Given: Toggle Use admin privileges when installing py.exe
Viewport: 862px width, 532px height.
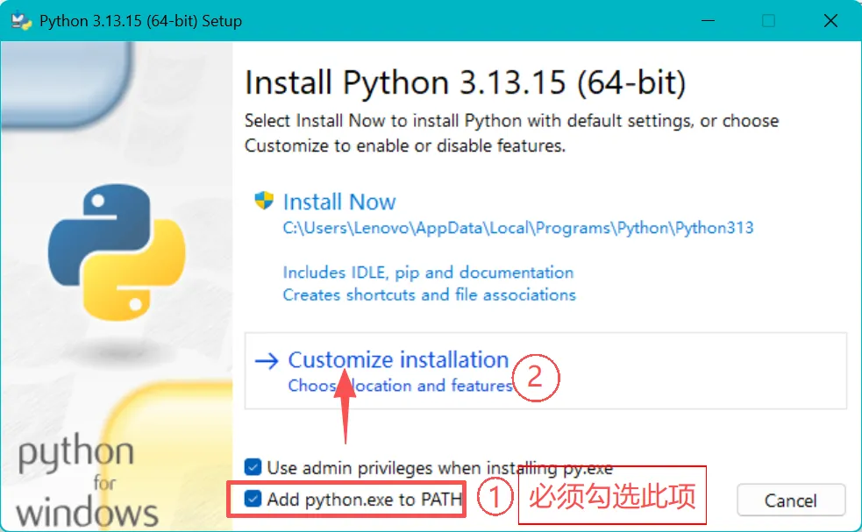Looking at the screenshot, I should point(253,467).
